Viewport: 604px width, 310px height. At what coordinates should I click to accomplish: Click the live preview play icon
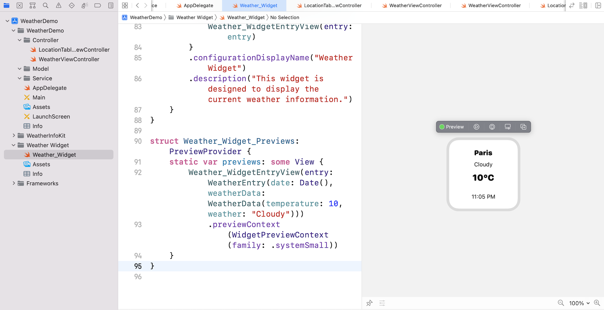pyautogui.click(x=476, y=127)
